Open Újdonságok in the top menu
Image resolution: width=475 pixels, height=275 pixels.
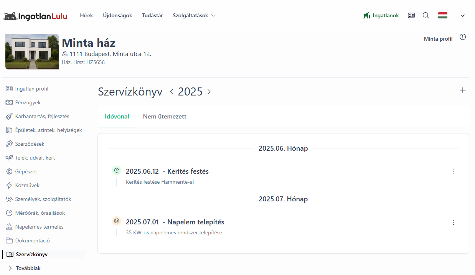coord(117,16)
